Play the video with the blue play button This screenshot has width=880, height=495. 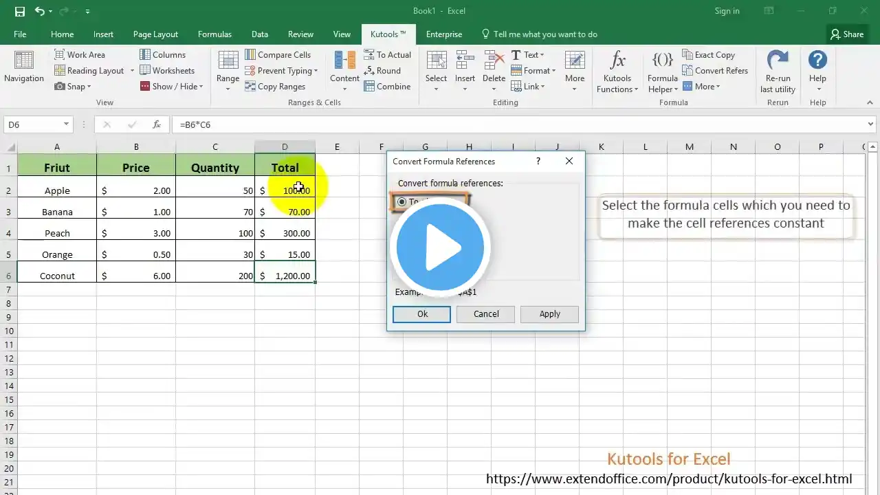click(440, 247)
